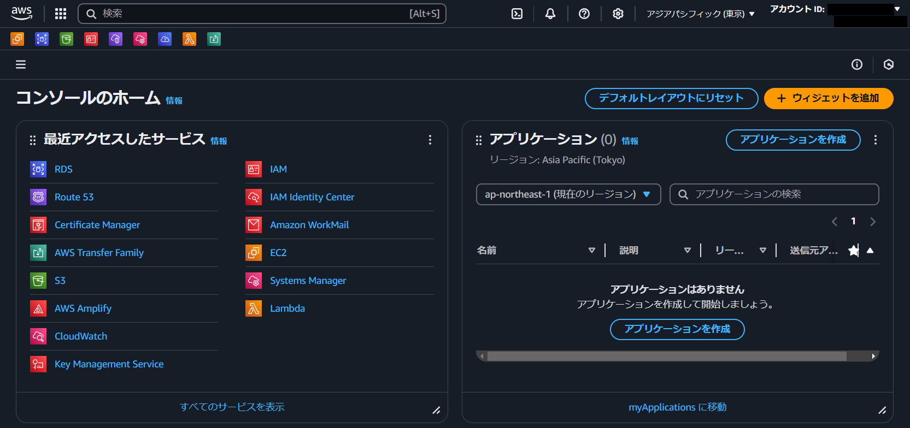Click ウィジェットを追加 button
The height and width of the screenshot is (428, 910).
click(829, 98)
